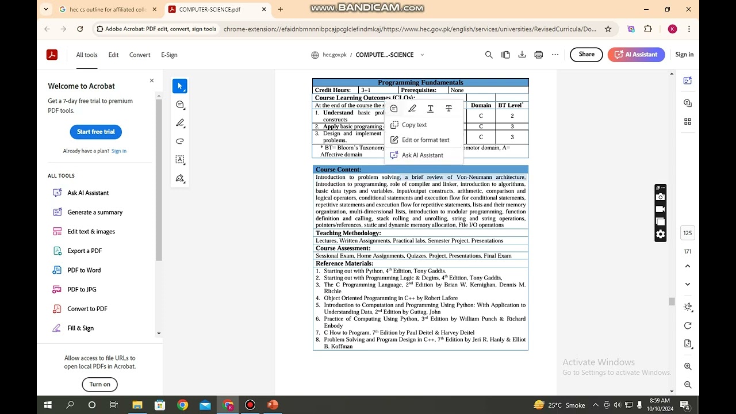
Task: Open Generate a summary tool
Action: click(x=95, y=212)
